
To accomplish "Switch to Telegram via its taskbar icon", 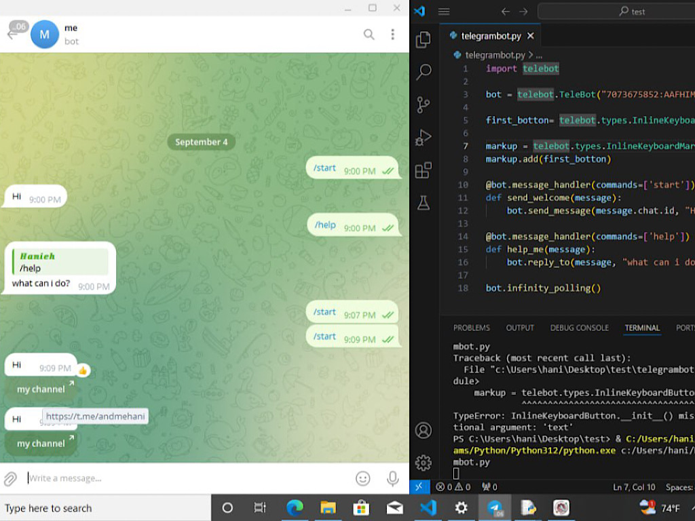I will (x=495, y=507).
